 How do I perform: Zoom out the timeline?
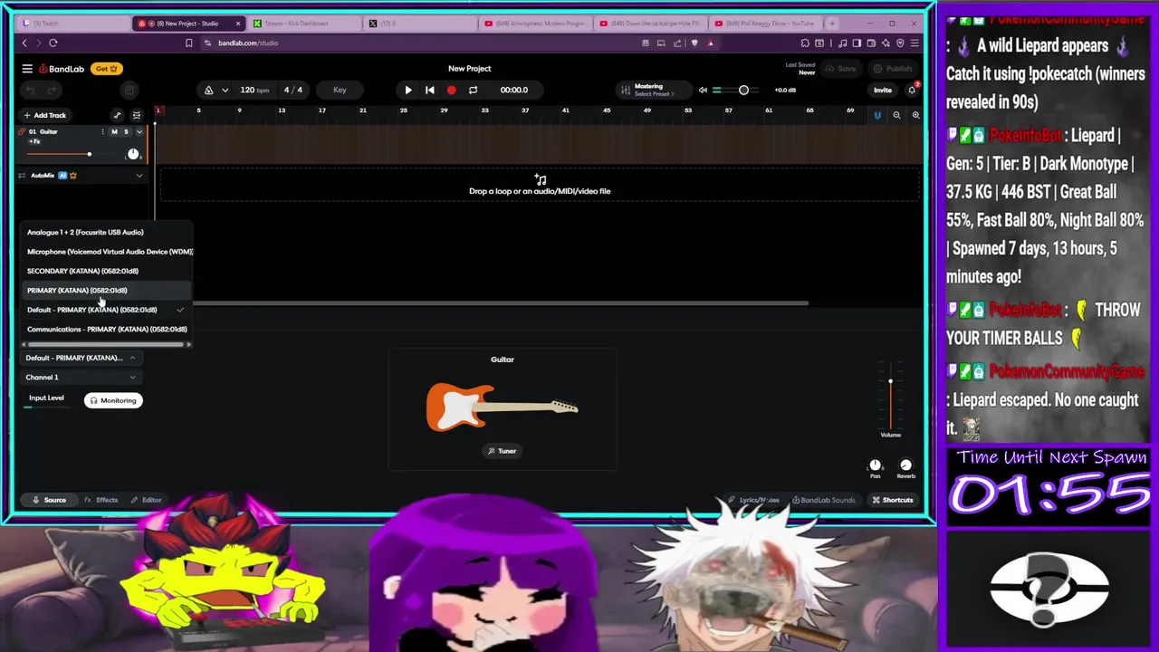pos(896,115)
